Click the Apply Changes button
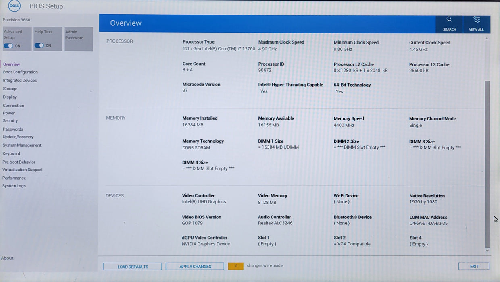This screenshot has height=282, width=500. pyautogui.click(x=195, y=267)
